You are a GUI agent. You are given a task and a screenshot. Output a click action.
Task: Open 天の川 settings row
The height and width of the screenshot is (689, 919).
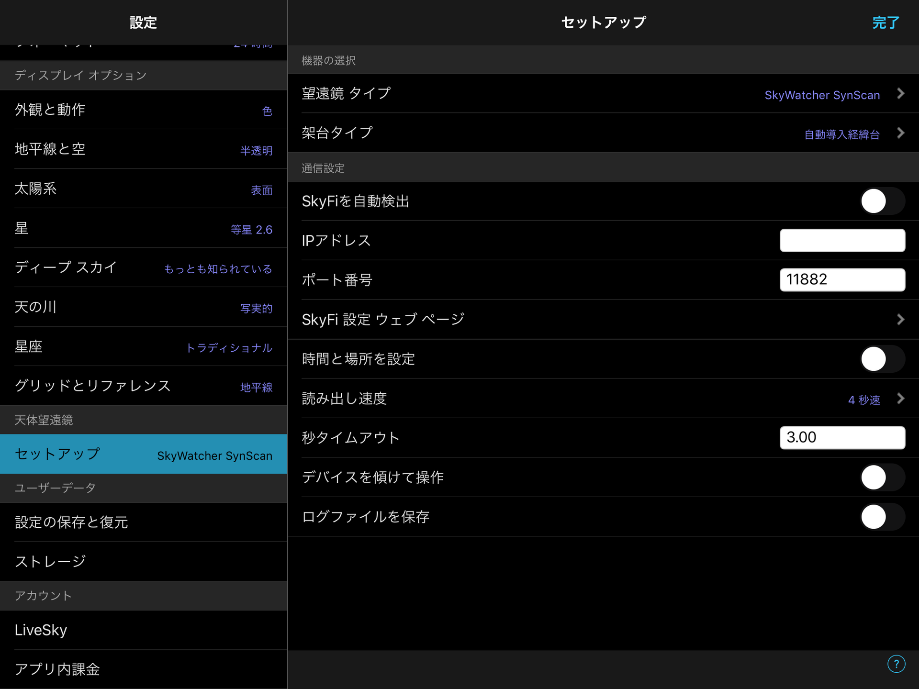[x=144, y=307]
